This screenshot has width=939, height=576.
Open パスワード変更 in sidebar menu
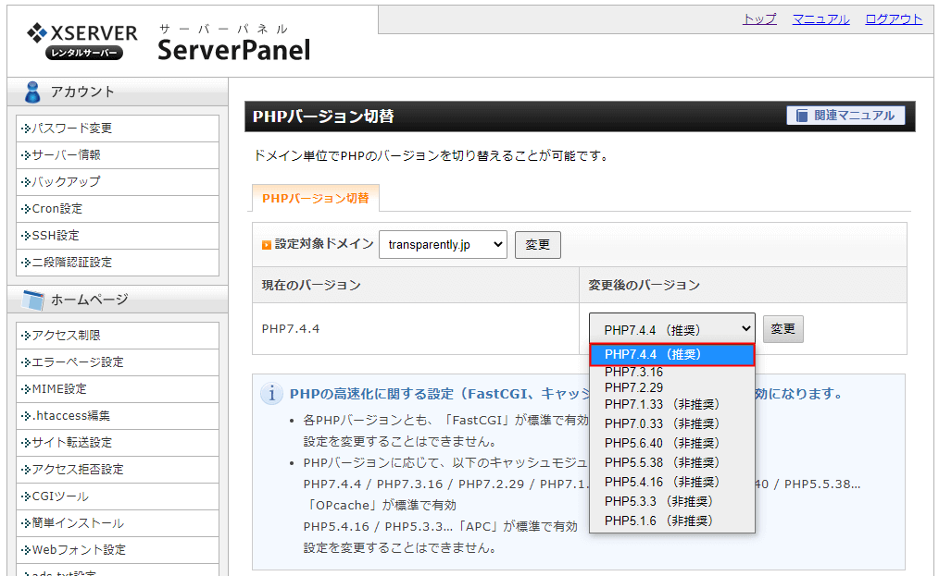coord(72,129)
